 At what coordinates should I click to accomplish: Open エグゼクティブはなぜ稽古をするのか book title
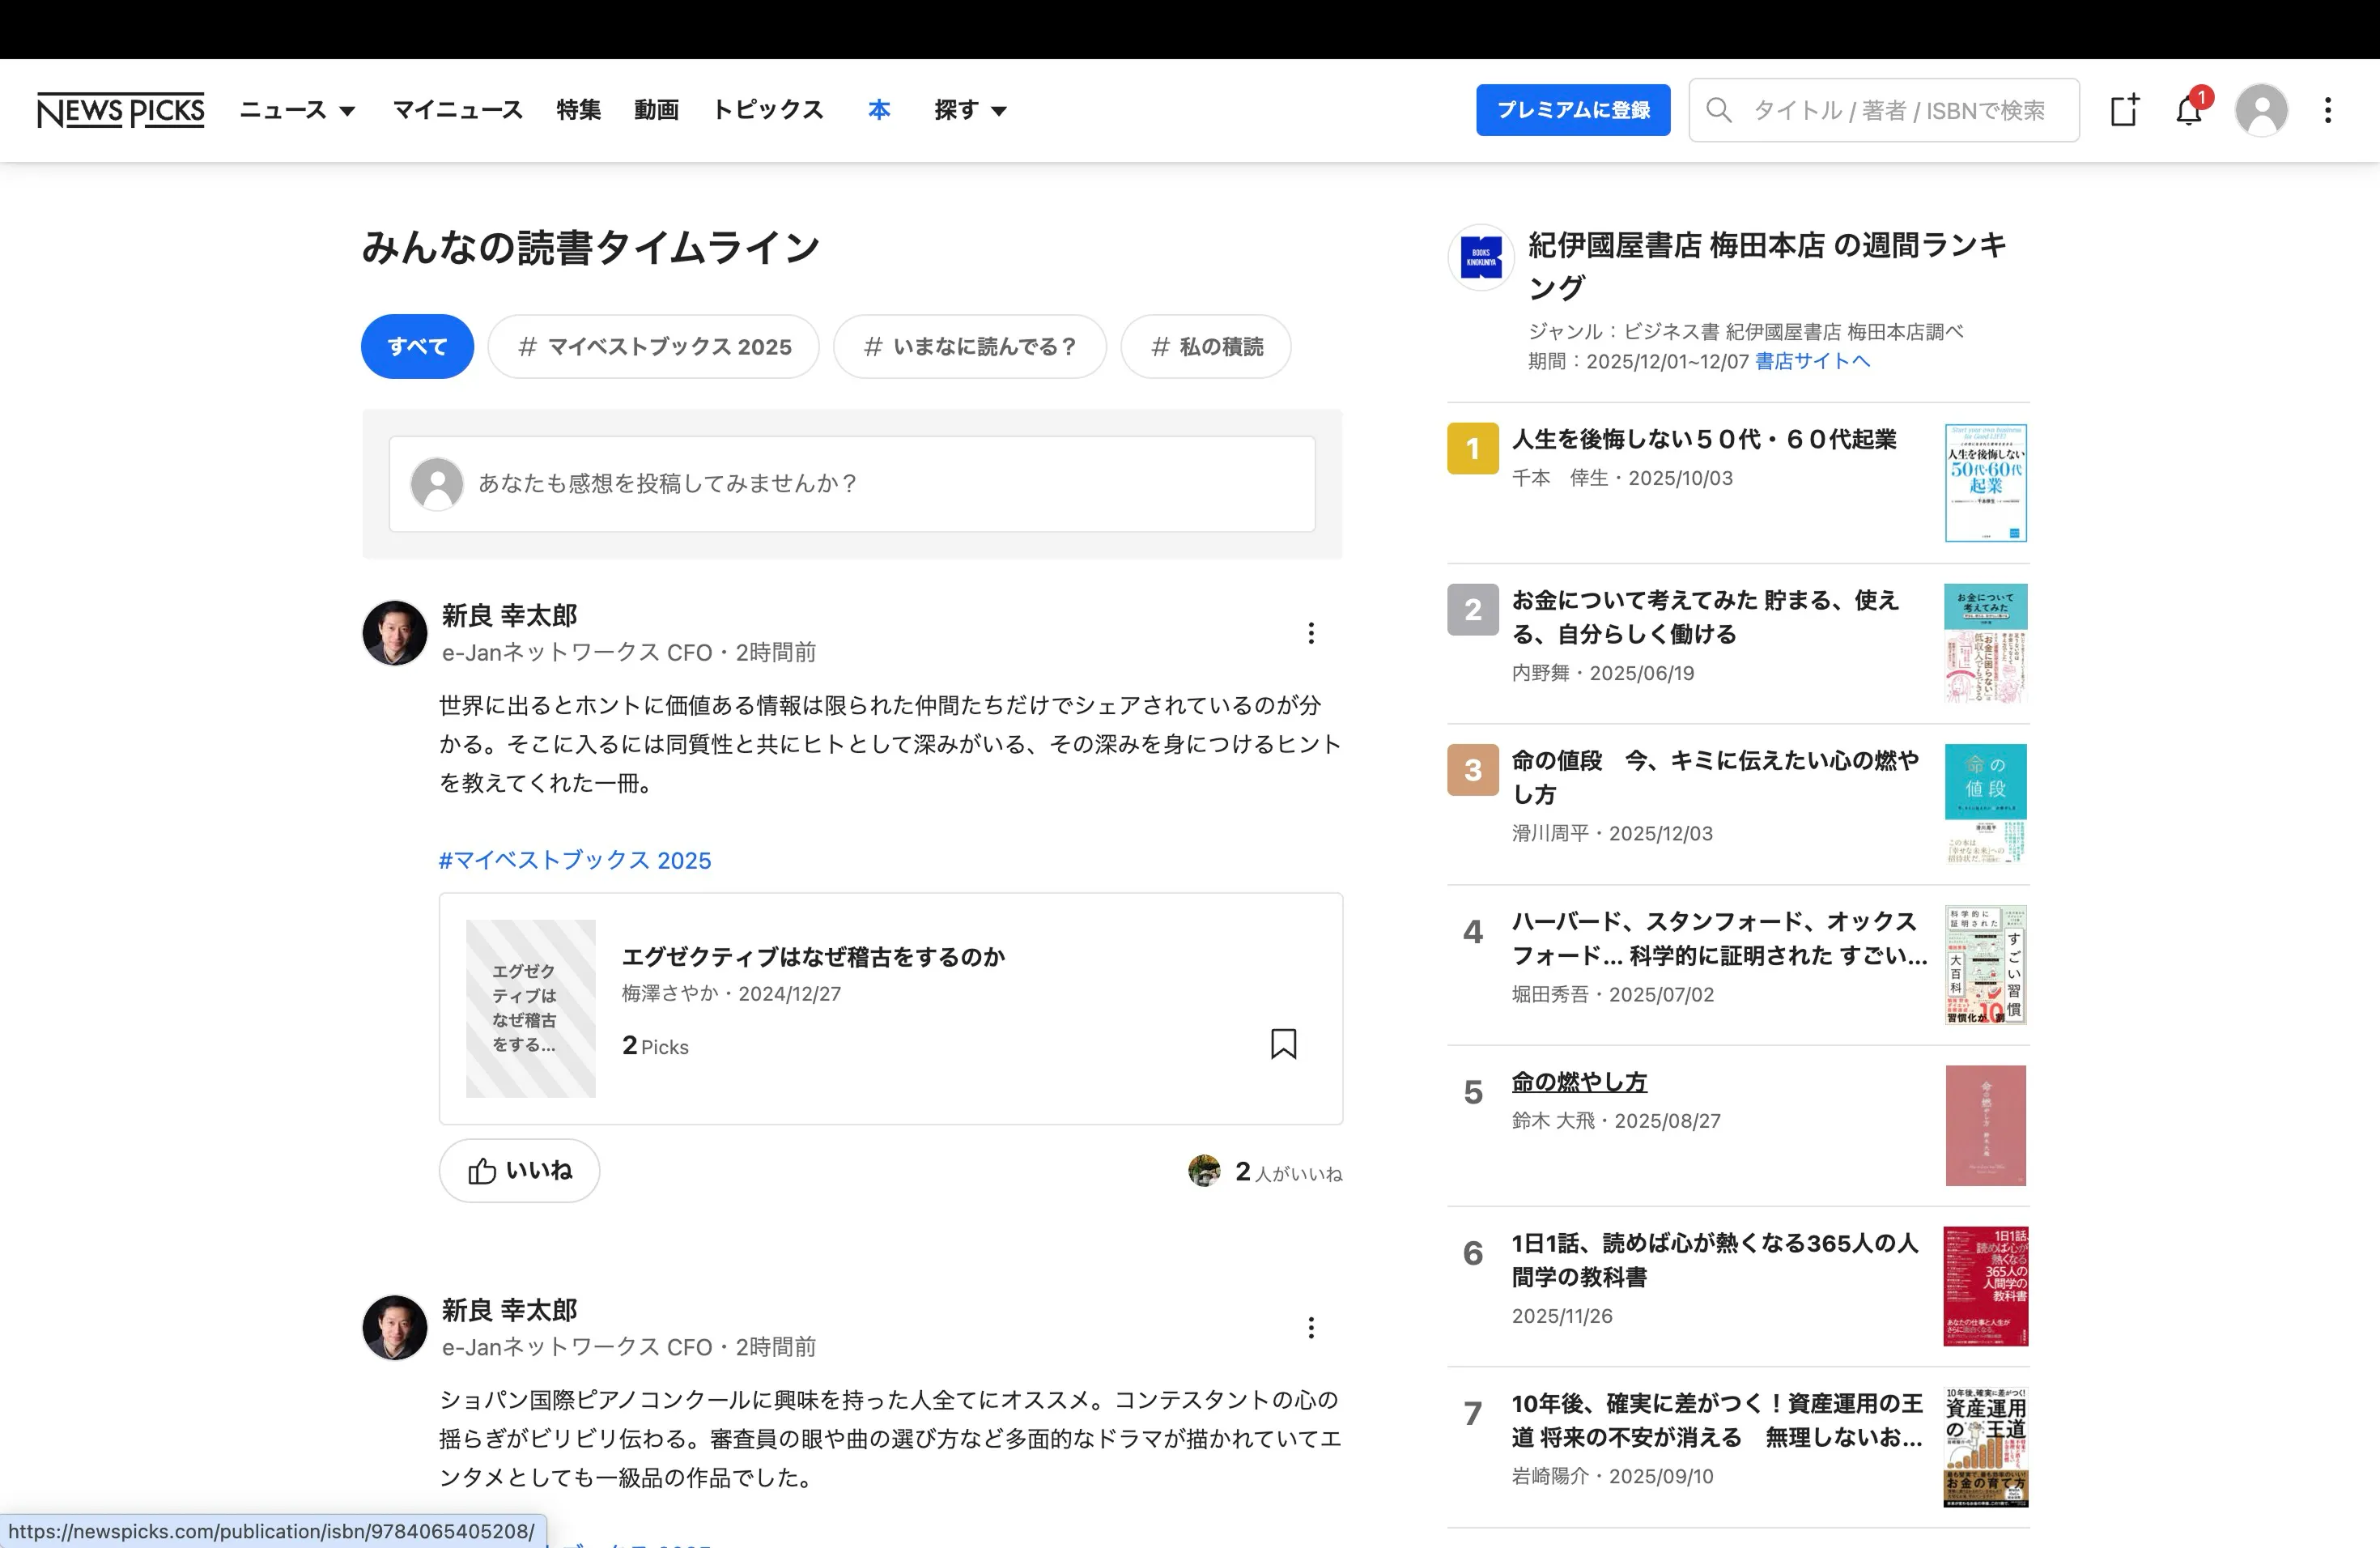click(813, 957)
